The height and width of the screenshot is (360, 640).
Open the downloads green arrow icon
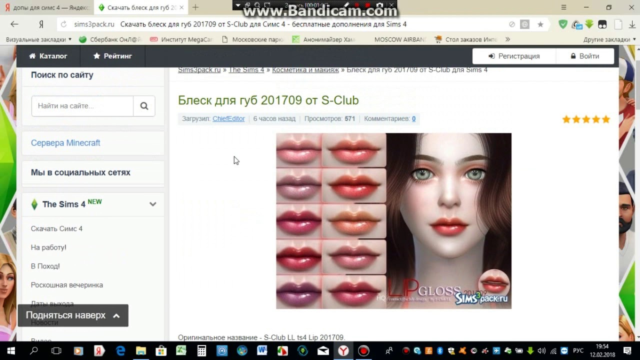(589, 24)
